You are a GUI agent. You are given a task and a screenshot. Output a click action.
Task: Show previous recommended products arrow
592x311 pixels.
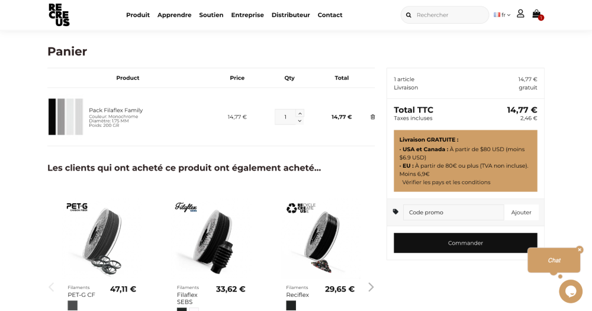[52, 287]
